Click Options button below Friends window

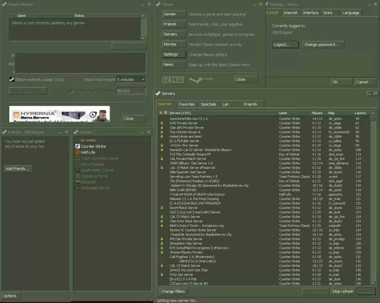(x=11, y=296)
